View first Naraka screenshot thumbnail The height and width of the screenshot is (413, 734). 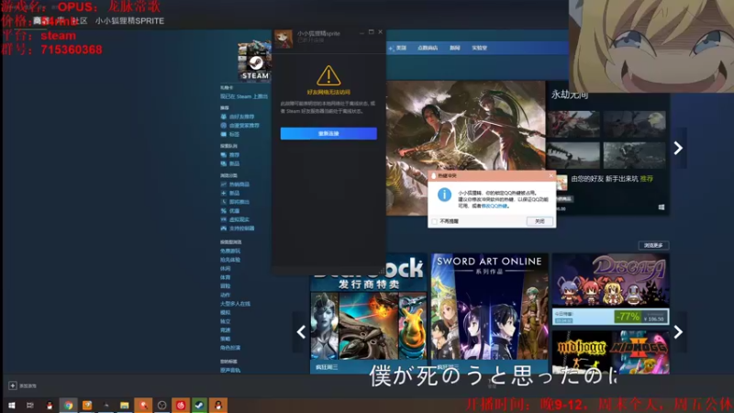[x=573, y=124]
